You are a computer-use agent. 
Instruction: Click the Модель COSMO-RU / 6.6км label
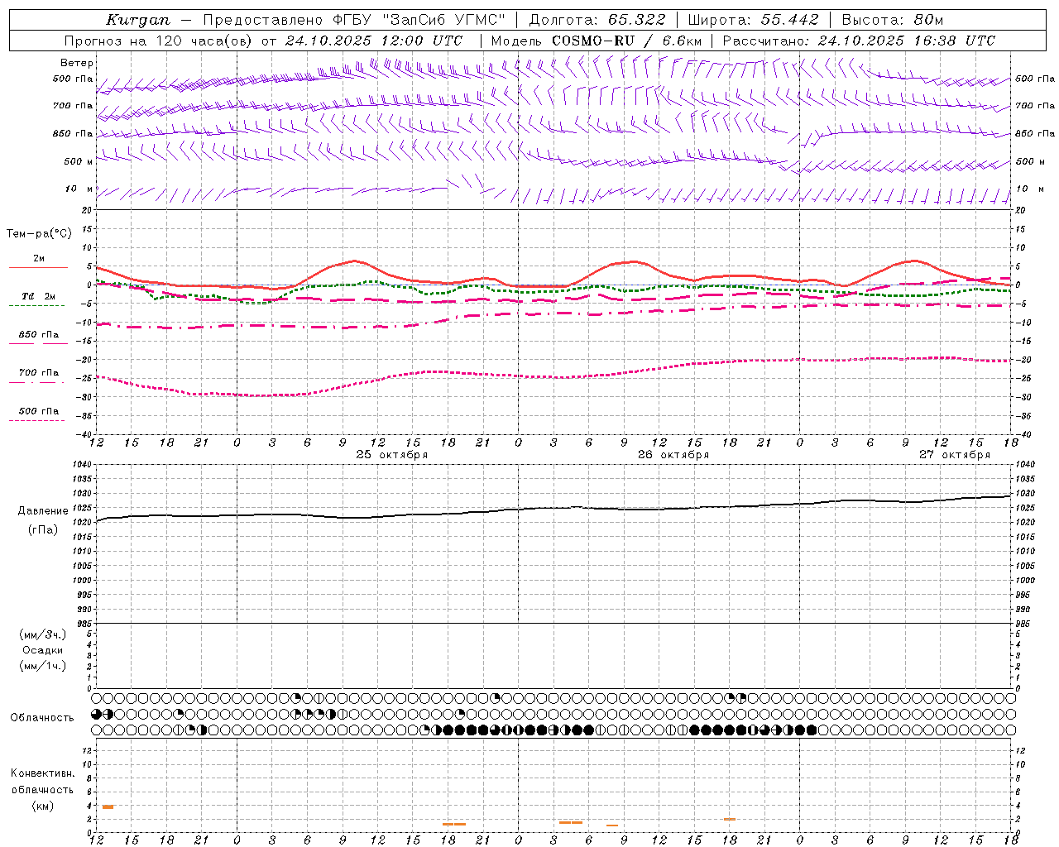(x=596, y=41)
